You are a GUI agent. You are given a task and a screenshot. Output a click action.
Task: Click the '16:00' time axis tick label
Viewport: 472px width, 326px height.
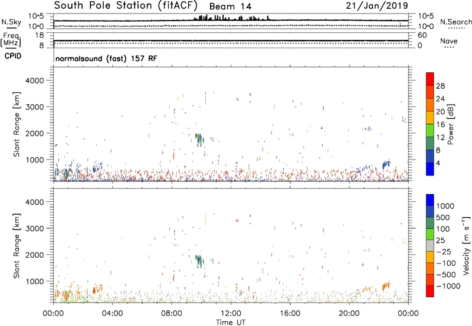pos(290,314)
